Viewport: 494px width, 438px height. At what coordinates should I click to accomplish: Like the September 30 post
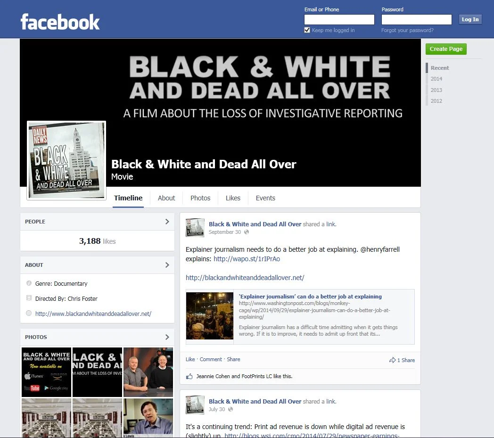coord(190,359)
